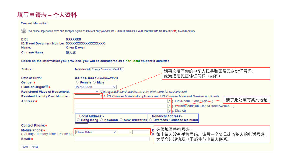Click the 'Personal Information' heading
The image size is (286, 161).
(34, 23)
